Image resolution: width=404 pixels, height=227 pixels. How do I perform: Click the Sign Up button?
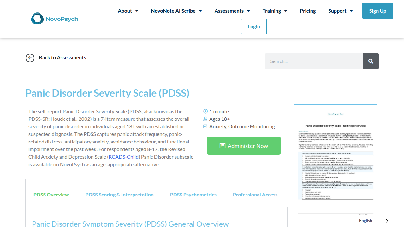[x=378, y=11]
